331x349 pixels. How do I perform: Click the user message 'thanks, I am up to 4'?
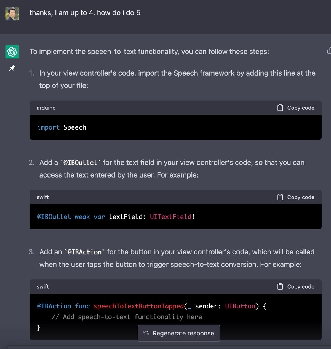(x=85, y=13)
